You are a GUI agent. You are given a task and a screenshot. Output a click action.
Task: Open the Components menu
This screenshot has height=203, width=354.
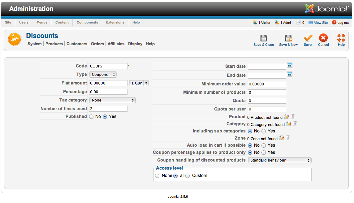(x=87, y=23)
